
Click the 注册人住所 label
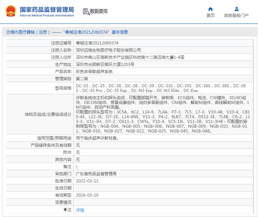[x=61, y=57]
